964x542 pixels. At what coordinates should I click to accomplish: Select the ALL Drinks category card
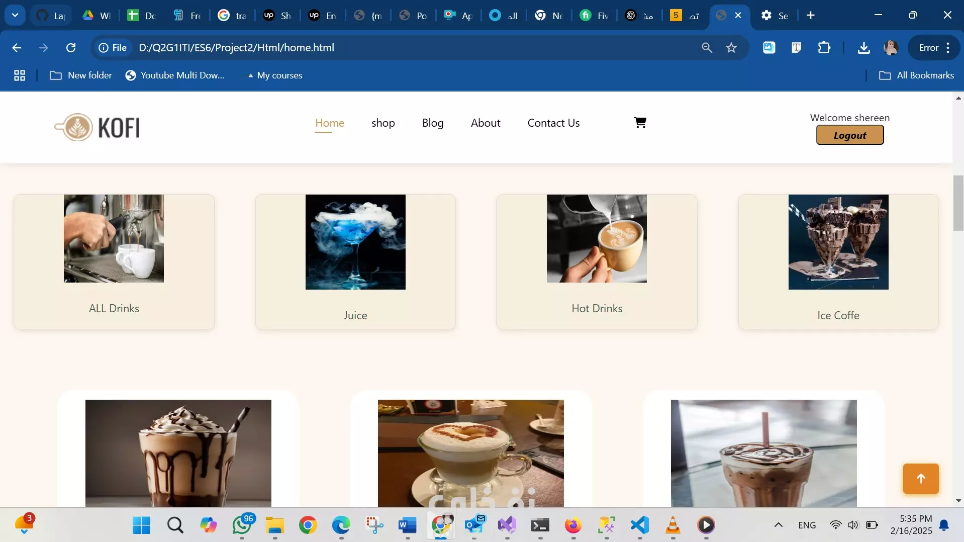[114, 262]
